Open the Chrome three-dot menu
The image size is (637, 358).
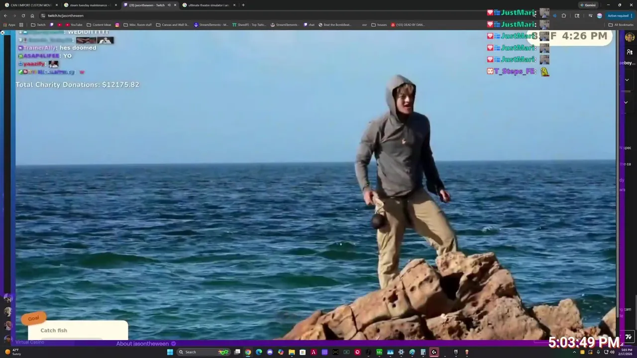(632, 15)
